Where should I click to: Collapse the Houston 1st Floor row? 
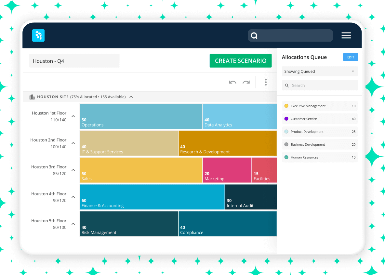(73, 116)
